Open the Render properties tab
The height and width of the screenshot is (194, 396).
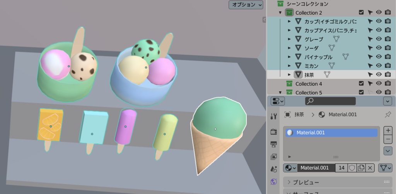[x=273, y=132]
